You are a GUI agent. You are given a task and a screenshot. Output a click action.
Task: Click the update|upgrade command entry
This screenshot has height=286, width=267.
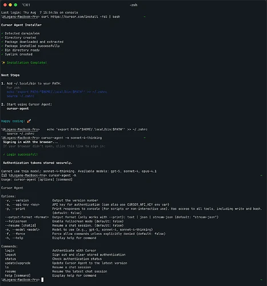18,263
